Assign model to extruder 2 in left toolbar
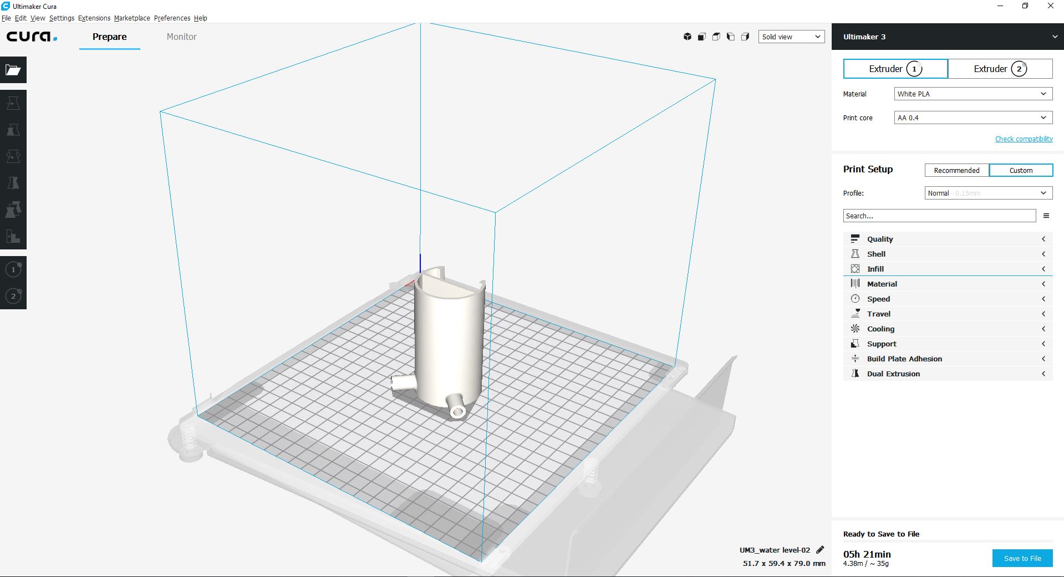 click(x=13, y=296)
